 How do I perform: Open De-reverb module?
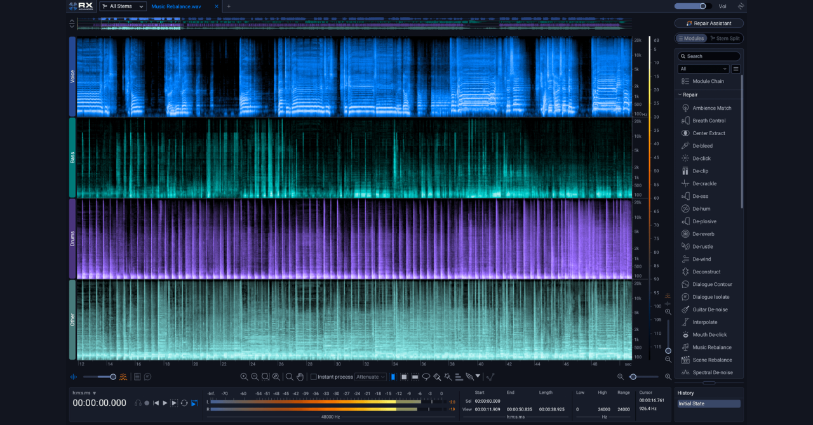point(704,234)
